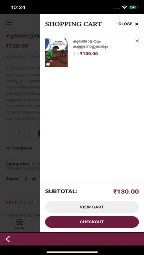
Task: Open the hamburger menu icon
Action: tap(9, 23)
